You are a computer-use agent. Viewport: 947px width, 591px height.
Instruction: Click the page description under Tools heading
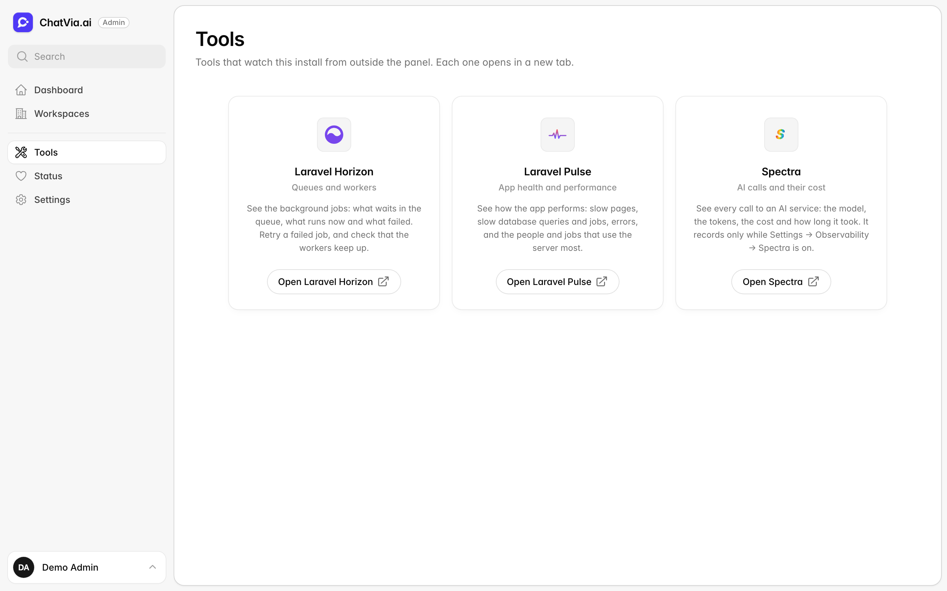click(384, 62)
